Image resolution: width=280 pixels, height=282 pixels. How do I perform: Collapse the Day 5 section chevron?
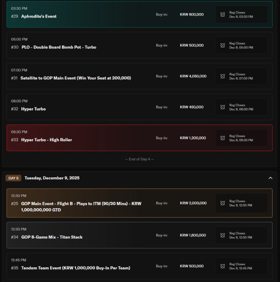[x=270, y=178]
